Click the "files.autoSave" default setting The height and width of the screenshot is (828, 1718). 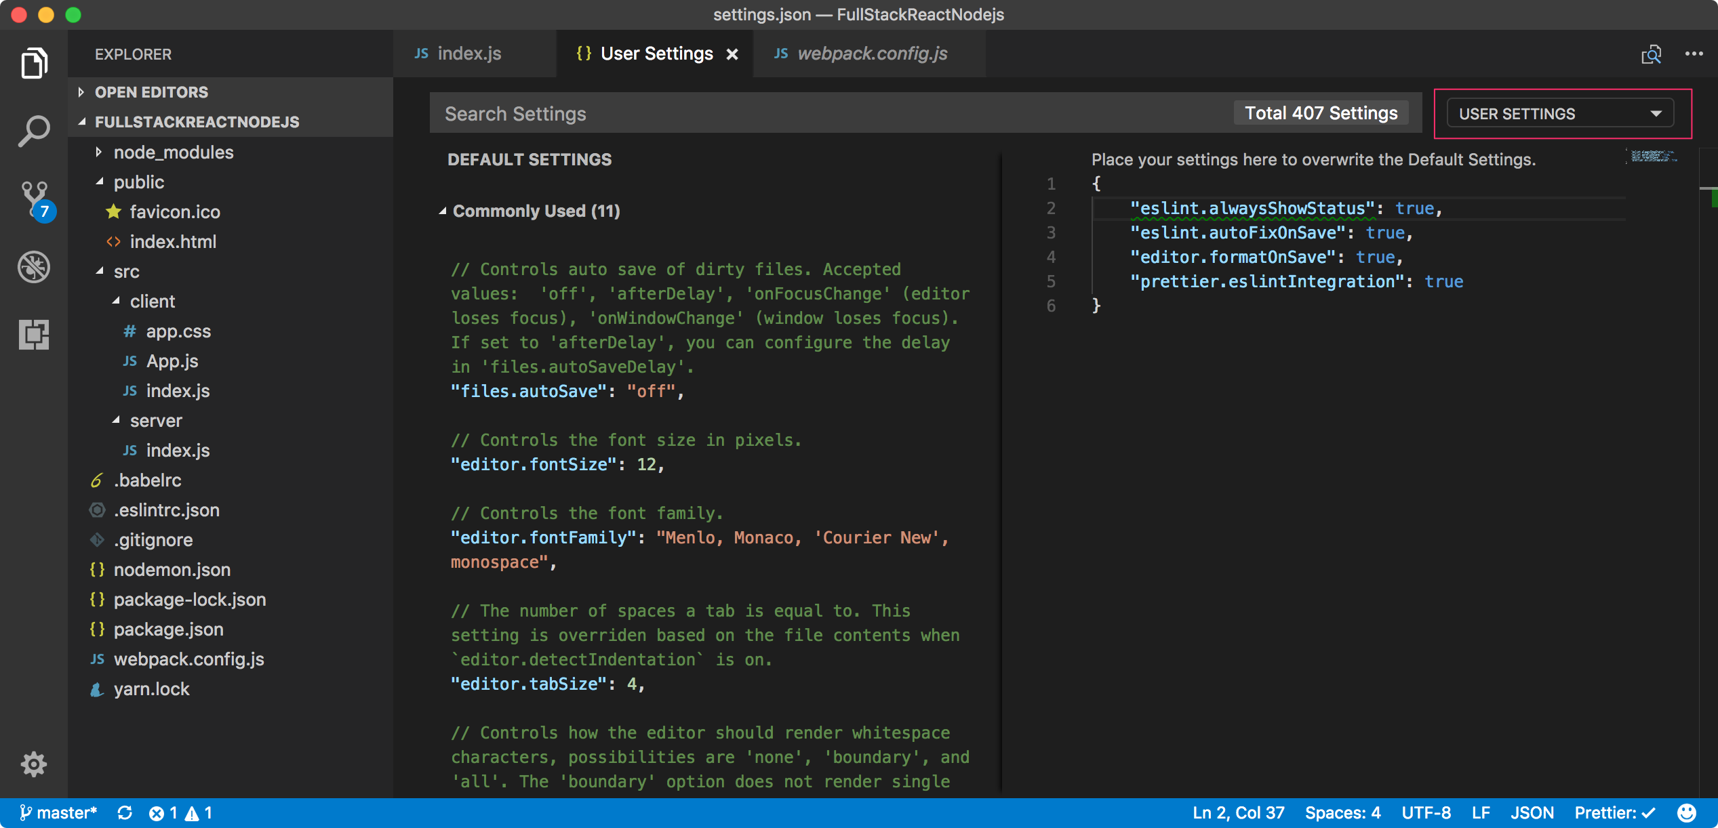[x=567, y=392]
